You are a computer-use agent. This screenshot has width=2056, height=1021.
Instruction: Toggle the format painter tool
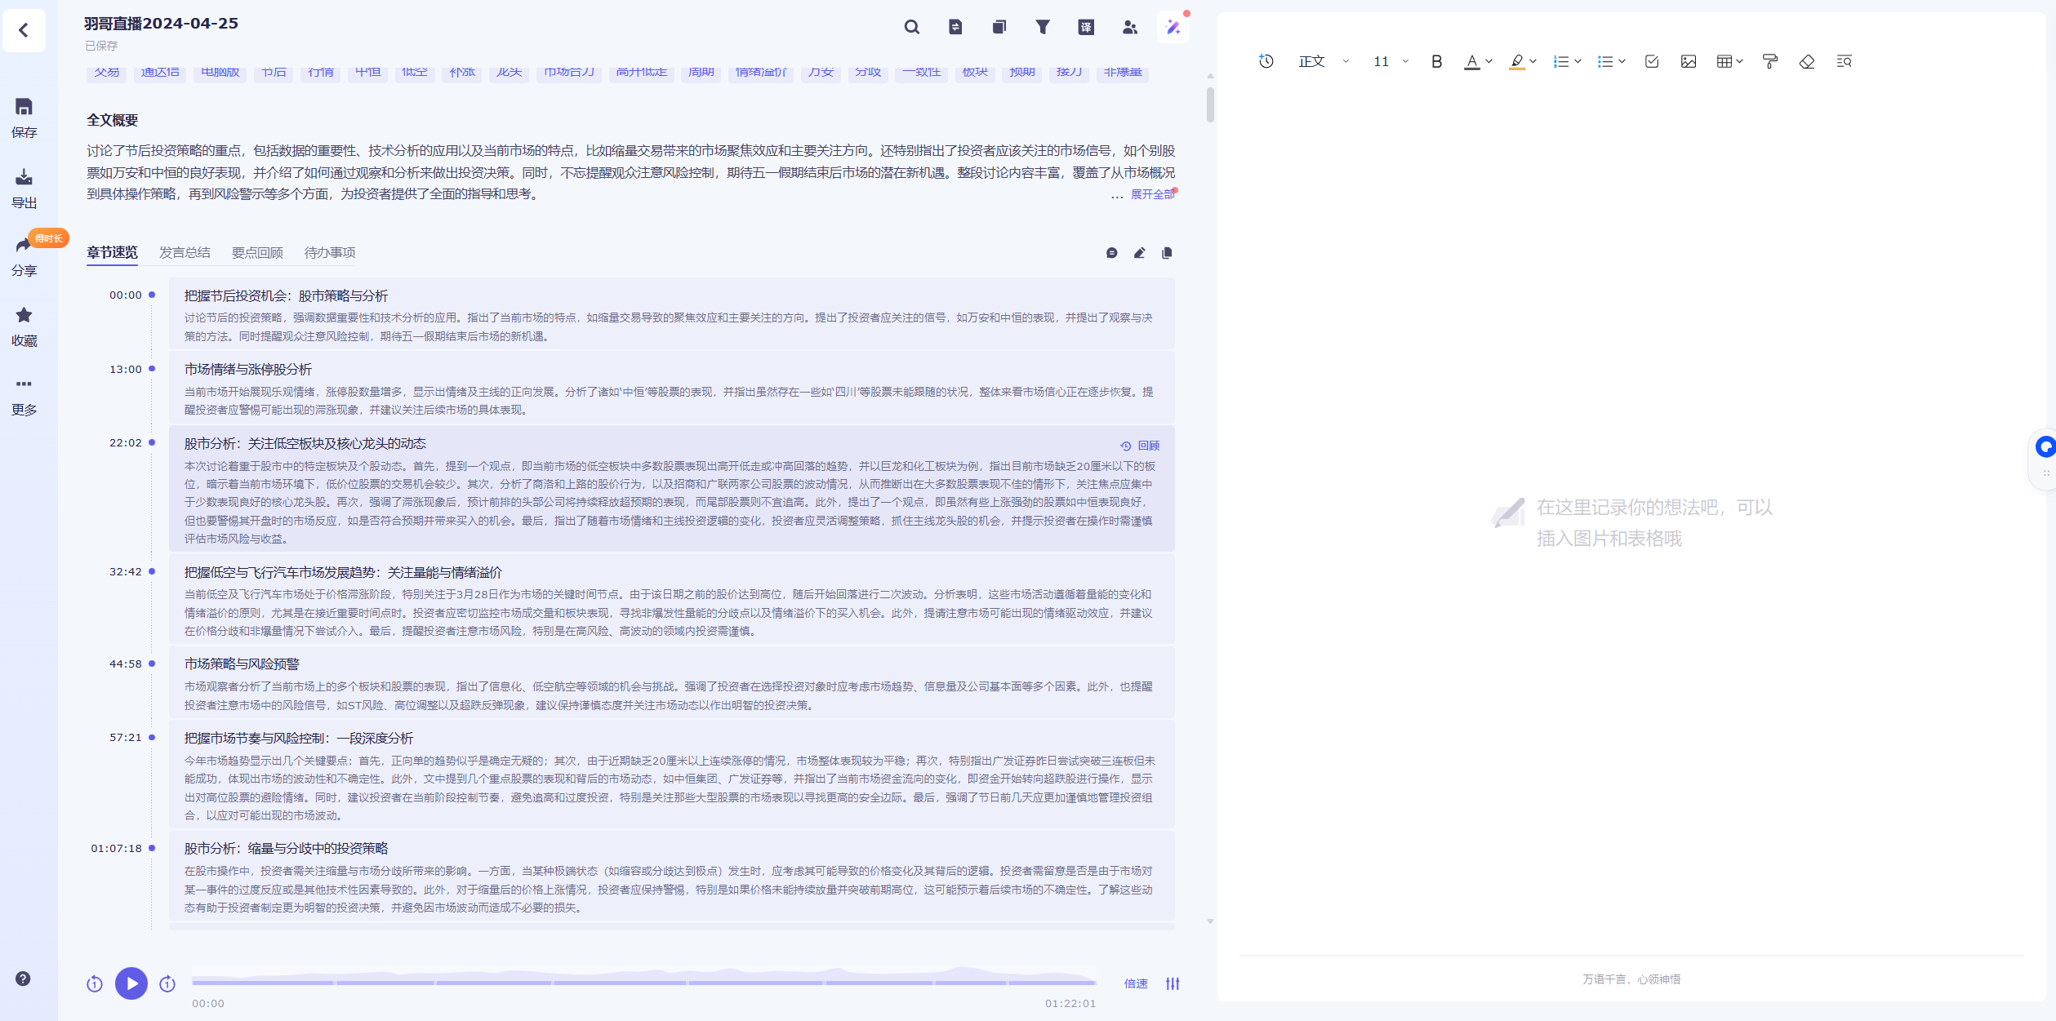click(1769, 61)
